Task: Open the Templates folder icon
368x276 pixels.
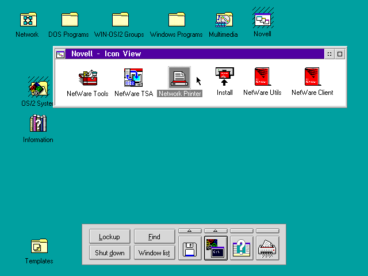Action: (x=39, y=246)
